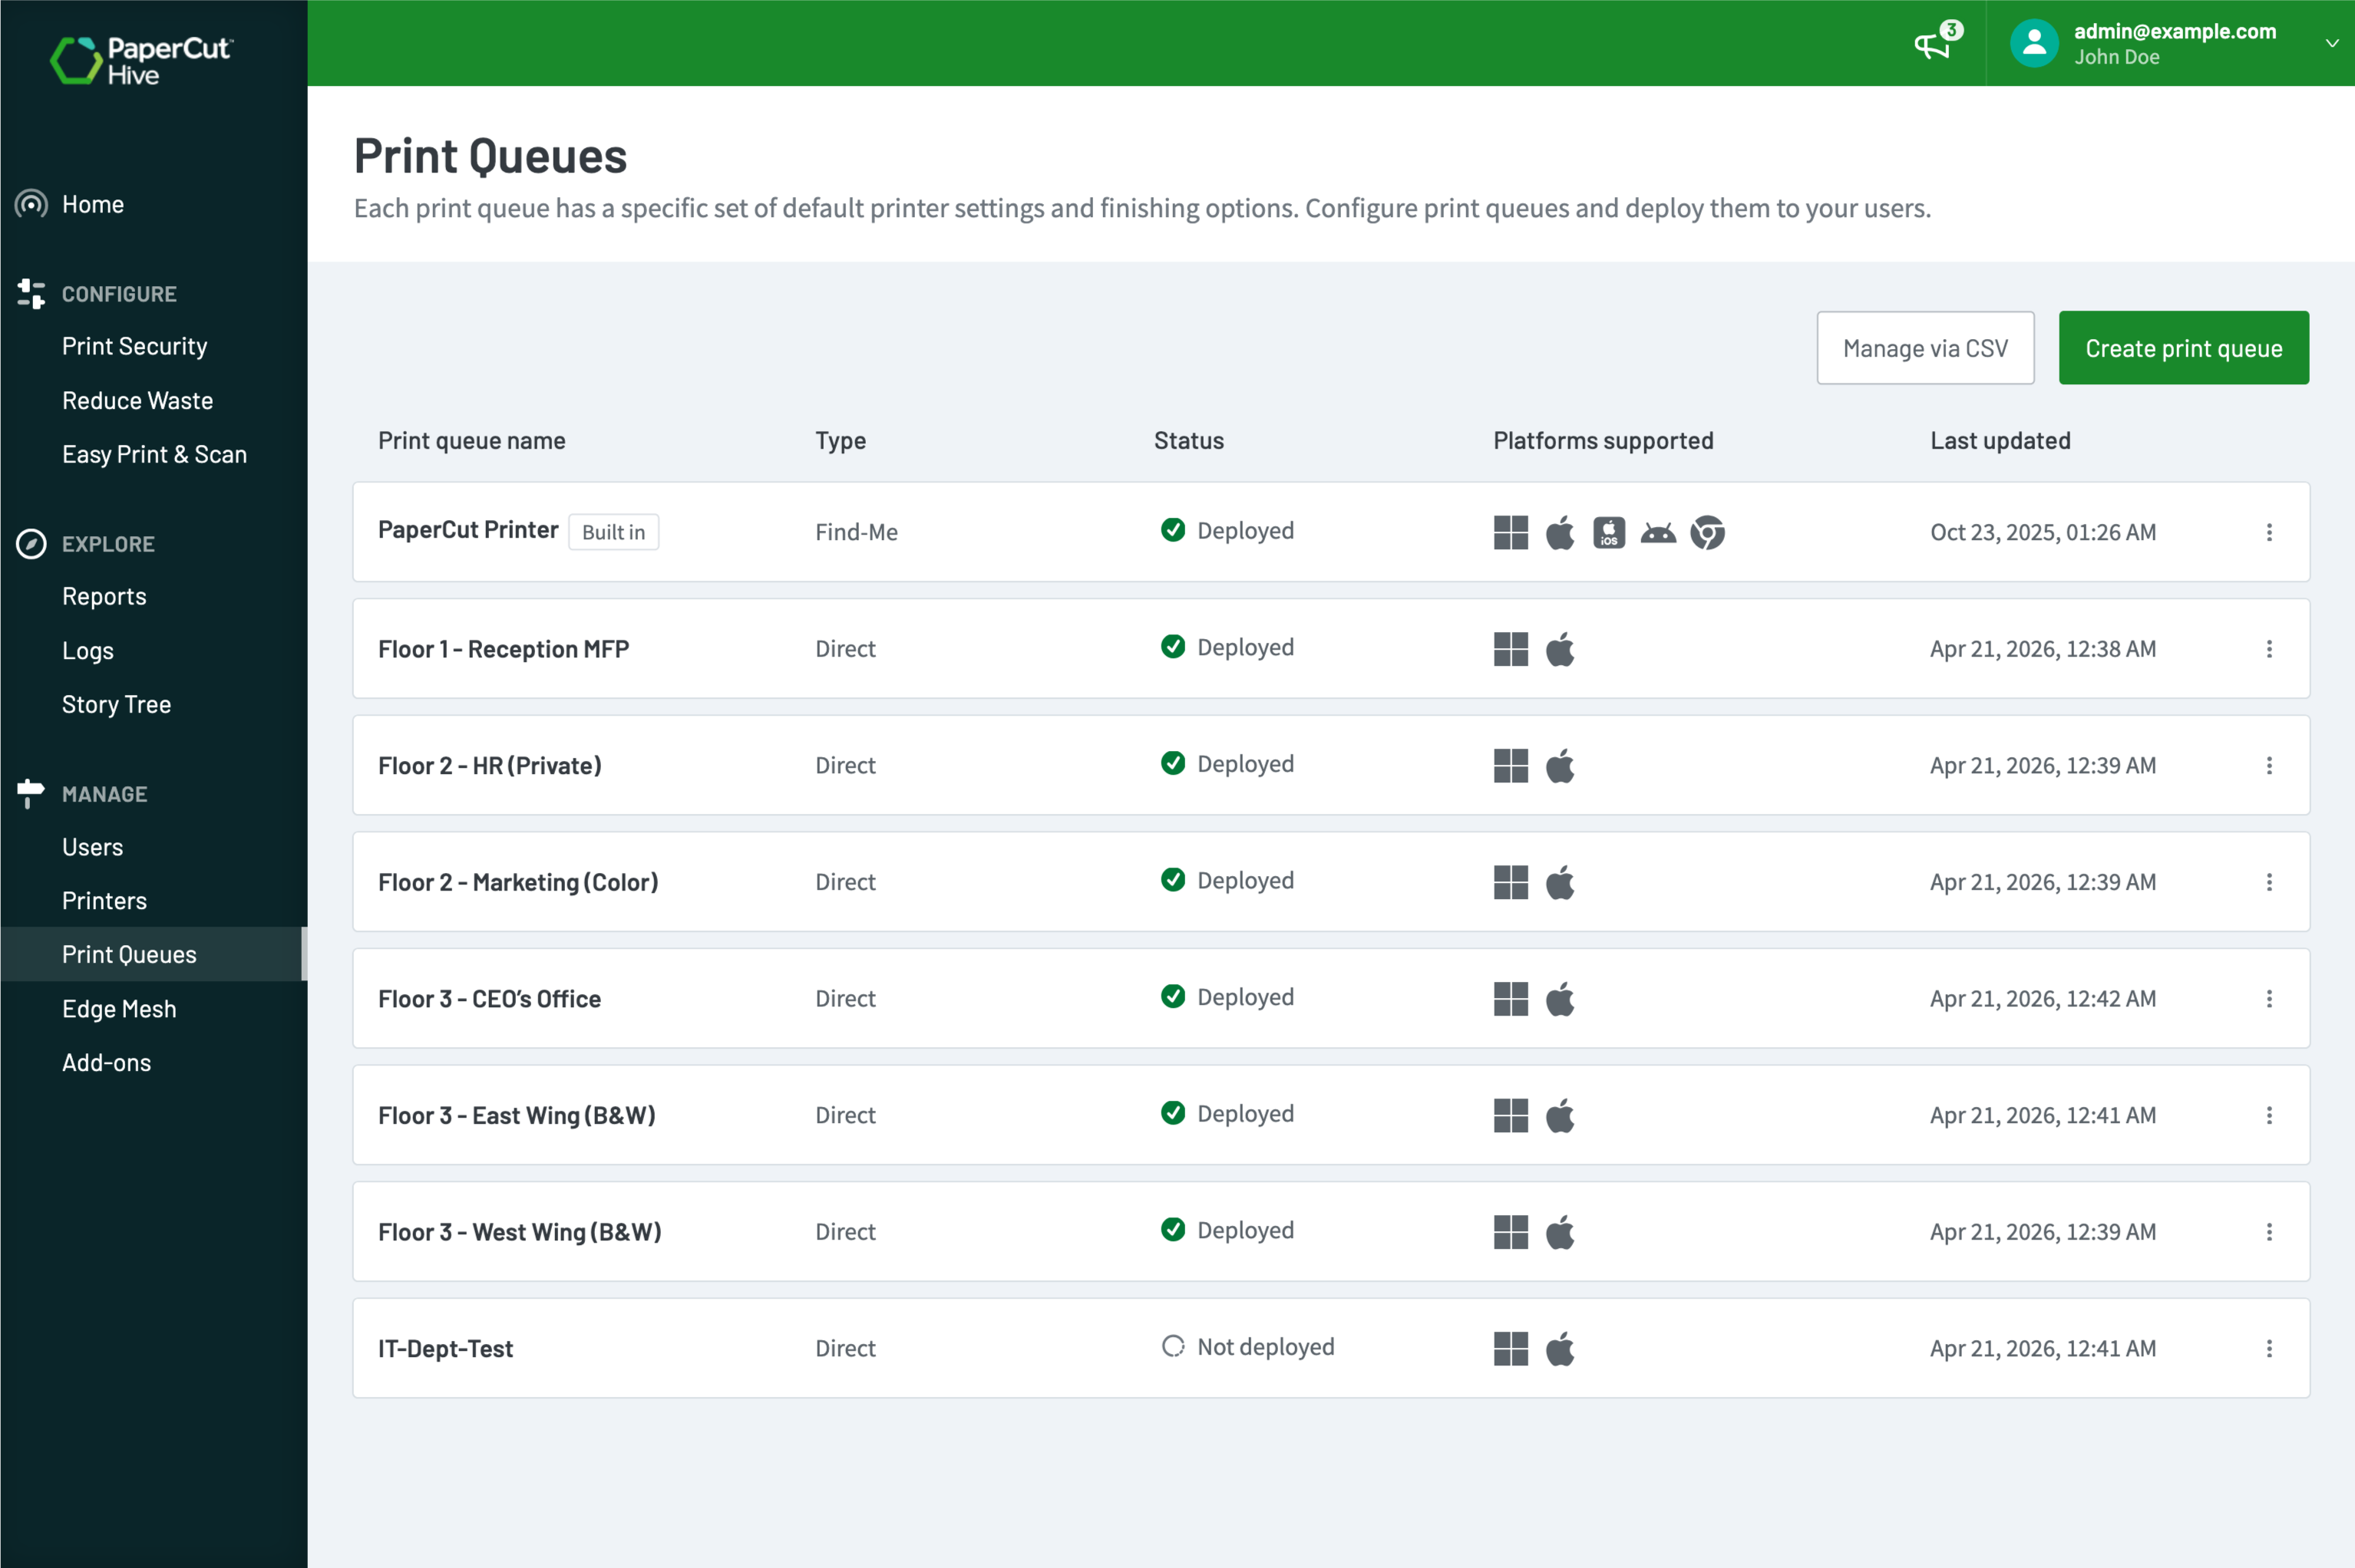This screenshot has height=1568, width=2355.
Task: Click 'Apr 21, 2026, 12:42 AM' date
Action: [x=2043, y=999]
